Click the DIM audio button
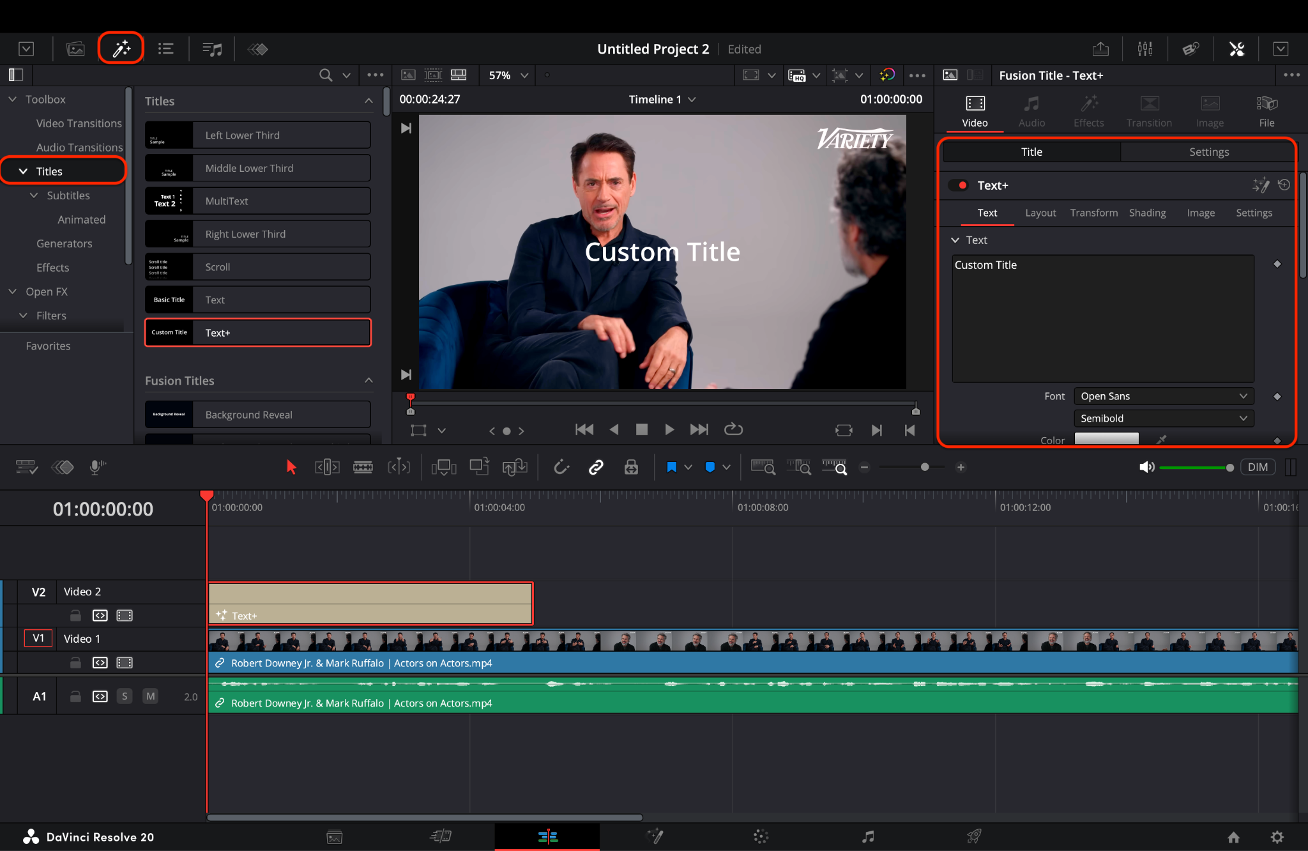 (x=1257, y=467)
